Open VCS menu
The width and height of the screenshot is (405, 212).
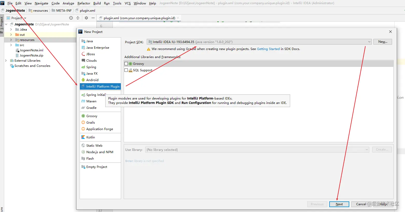point(128,3)
